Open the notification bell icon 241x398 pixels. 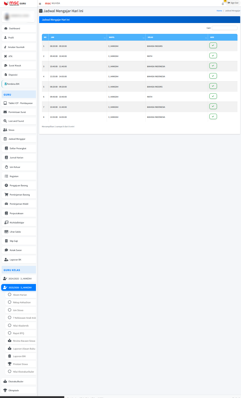223,4
